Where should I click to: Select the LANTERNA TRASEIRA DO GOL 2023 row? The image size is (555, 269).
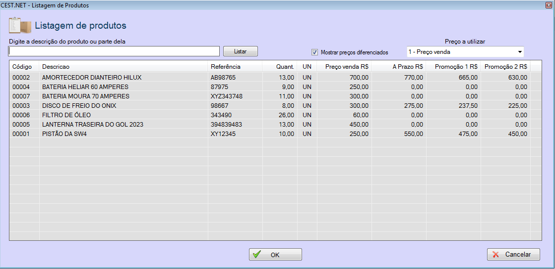tap(92, 125)
